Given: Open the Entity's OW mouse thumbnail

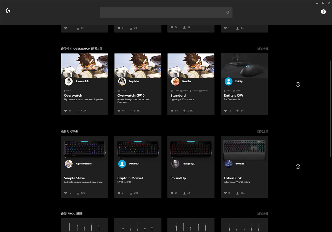Looking at the screenshot, I should pos(244,66).
